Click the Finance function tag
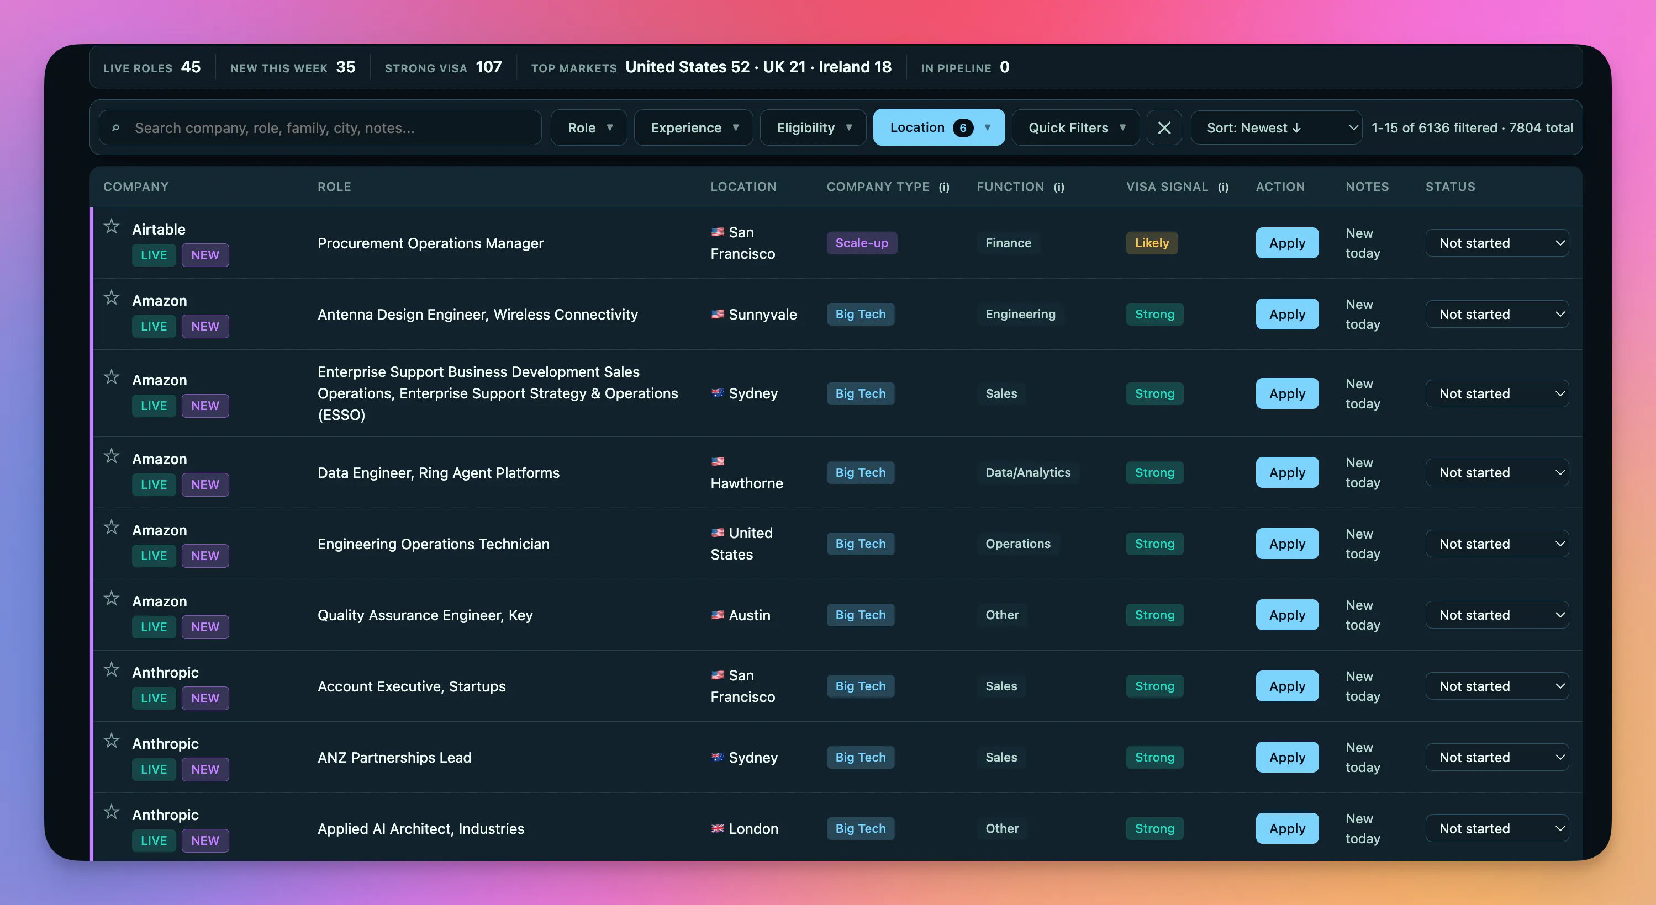The image size is (1656, 905). (1008, 243)
